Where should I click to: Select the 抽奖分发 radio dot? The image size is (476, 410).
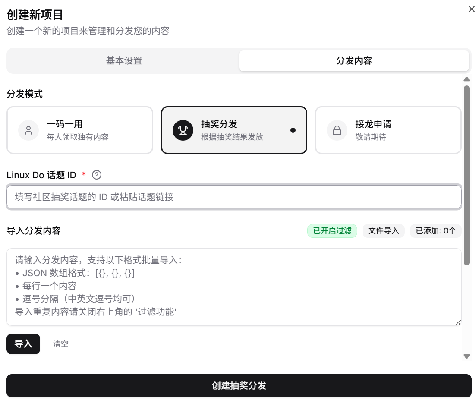[x=293, y=130]
